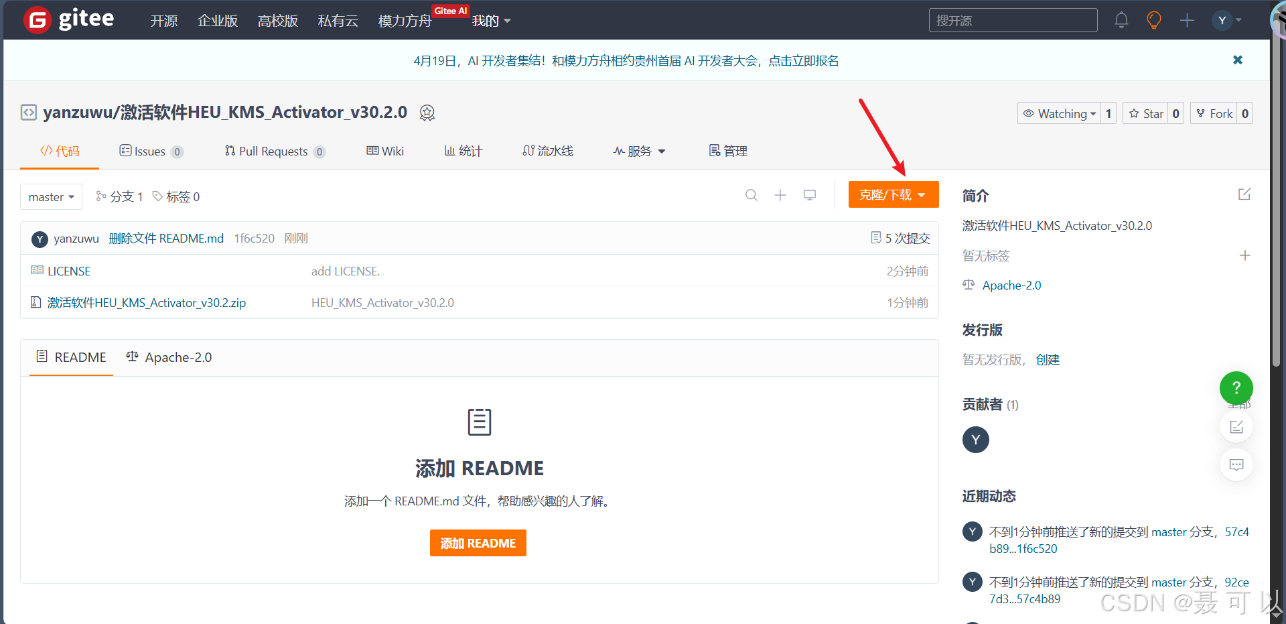The height and width of the screenshot is (624, 1286).
Task: Close the announcement banner
Action: pyautogui.click(x=1238, y=60)
